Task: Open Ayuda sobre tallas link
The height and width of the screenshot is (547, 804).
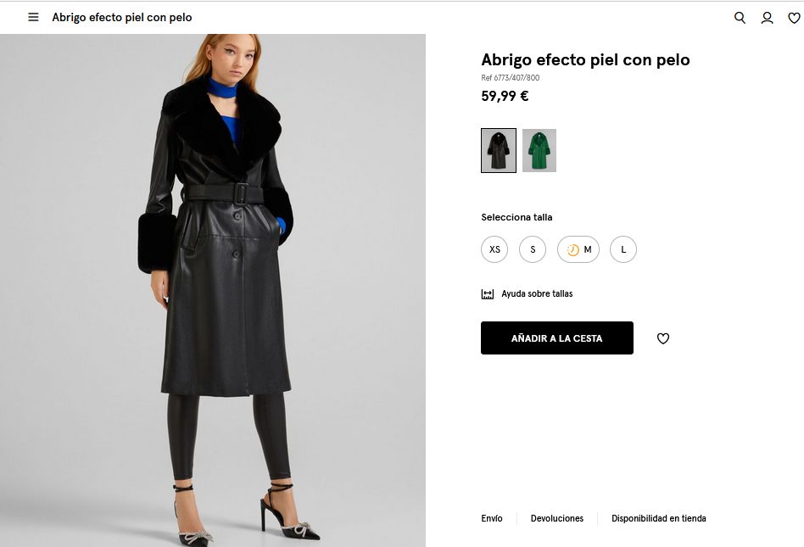Action: [537, 294]
